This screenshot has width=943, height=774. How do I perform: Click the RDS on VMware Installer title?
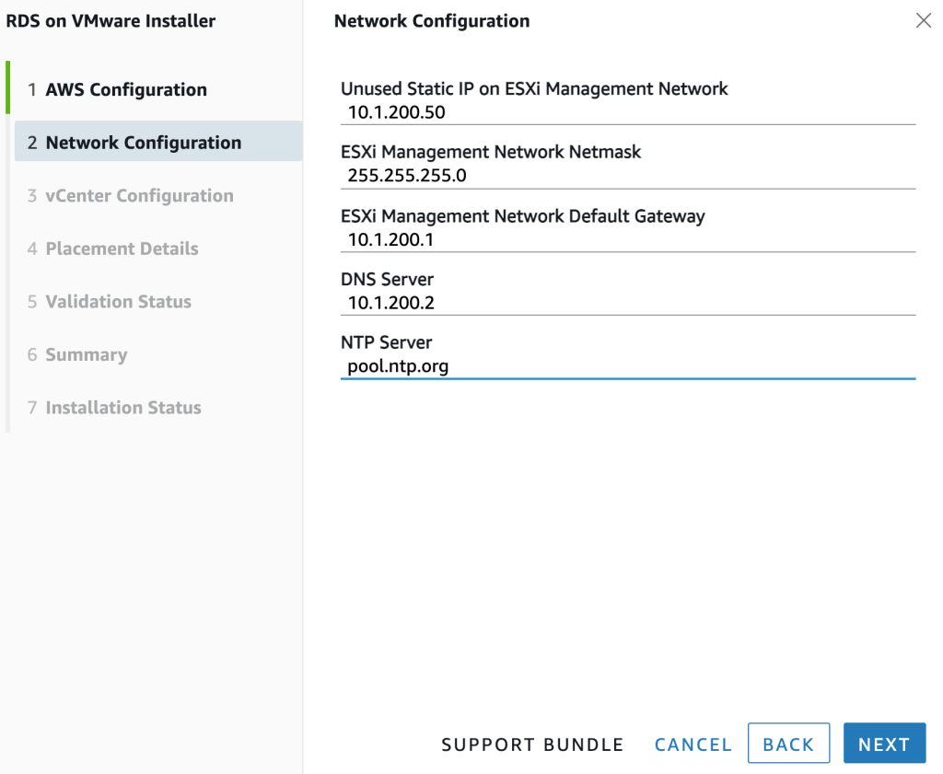[x=111, y=20]
